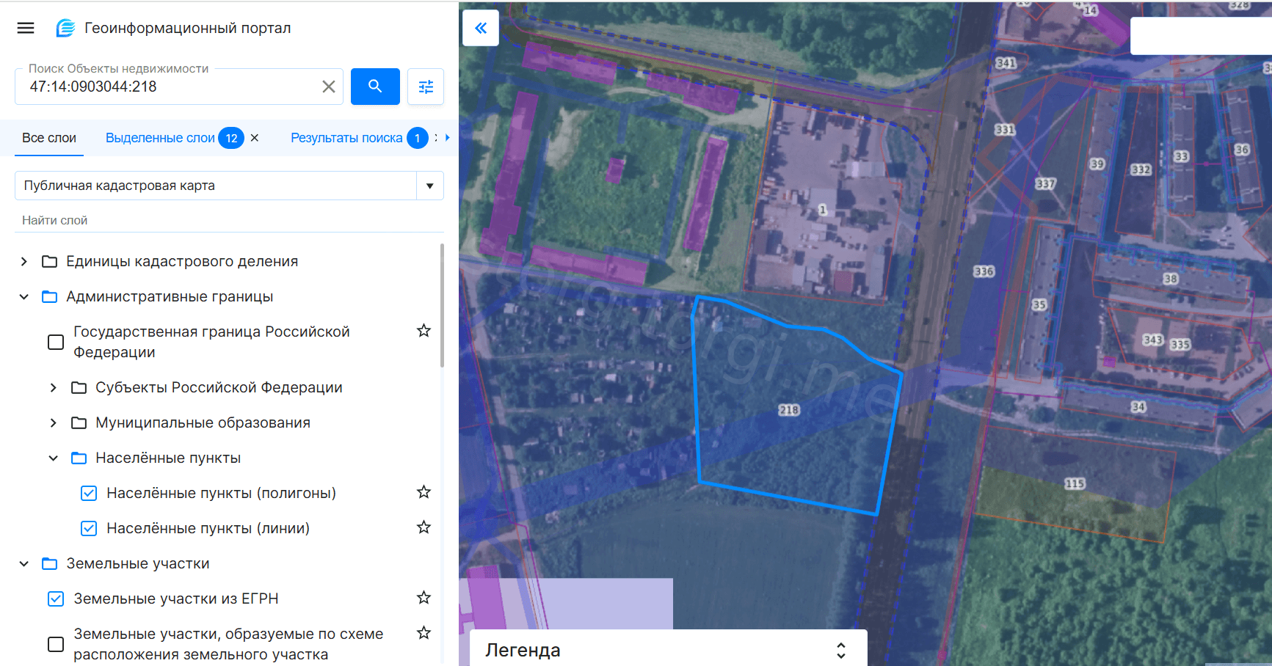Image resolution: width=1272 pixels, height=666 pixels.
Task: Enable Государственная граница Российской Федерации checkbox
Action: coord(56,343)
